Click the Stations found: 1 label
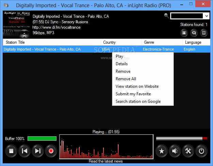Screen dimensions: 213x166 tap(194, 25)
